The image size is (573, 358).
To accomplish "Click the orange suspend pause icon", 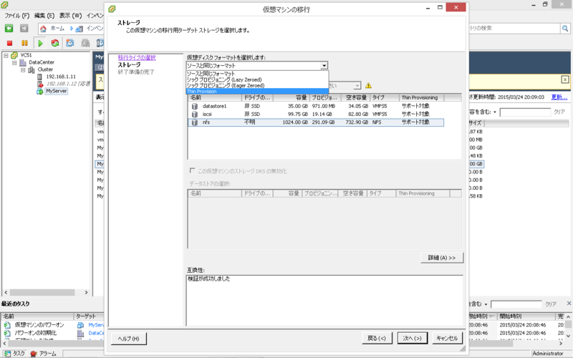I will coord(24,43).
